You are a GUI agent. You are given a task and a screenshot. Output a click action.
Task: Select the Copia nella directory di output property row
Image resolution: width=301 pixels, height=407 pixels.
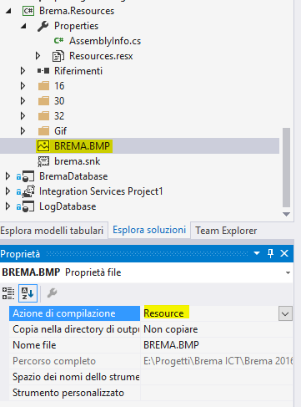coord(75,329)
